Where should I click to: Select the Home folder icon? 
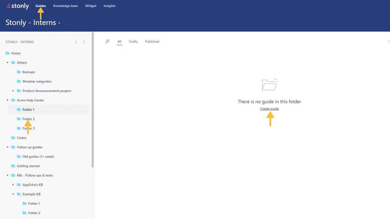8,53
